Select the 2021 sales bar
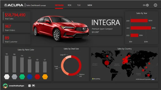Viewport: 161px width, 90px height. click(x=141, y=28)
